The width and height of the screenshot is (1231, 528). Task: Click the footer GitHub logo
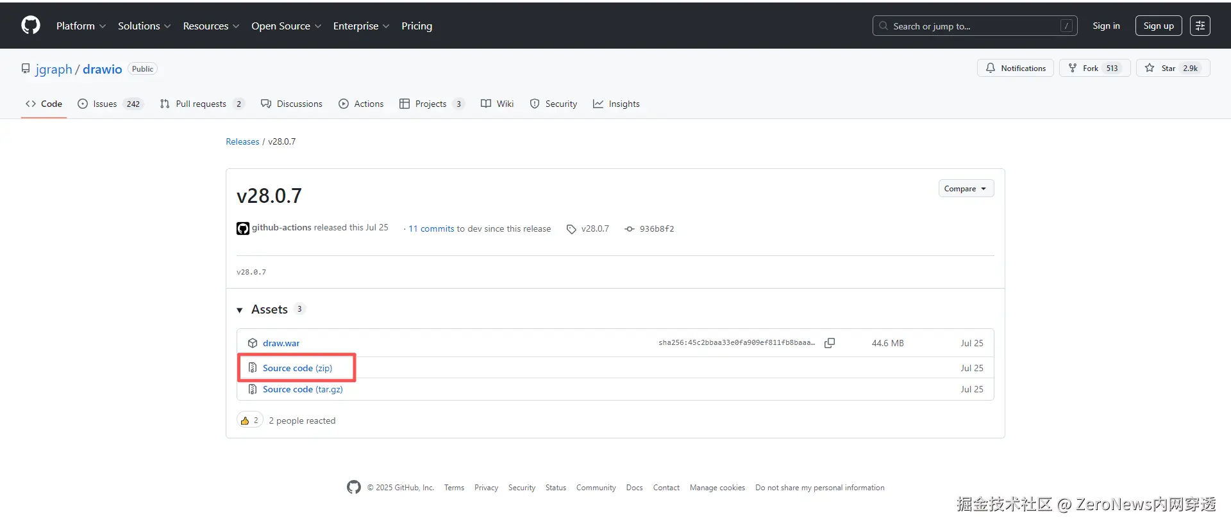pyautogui.click(x=354, y=487)
